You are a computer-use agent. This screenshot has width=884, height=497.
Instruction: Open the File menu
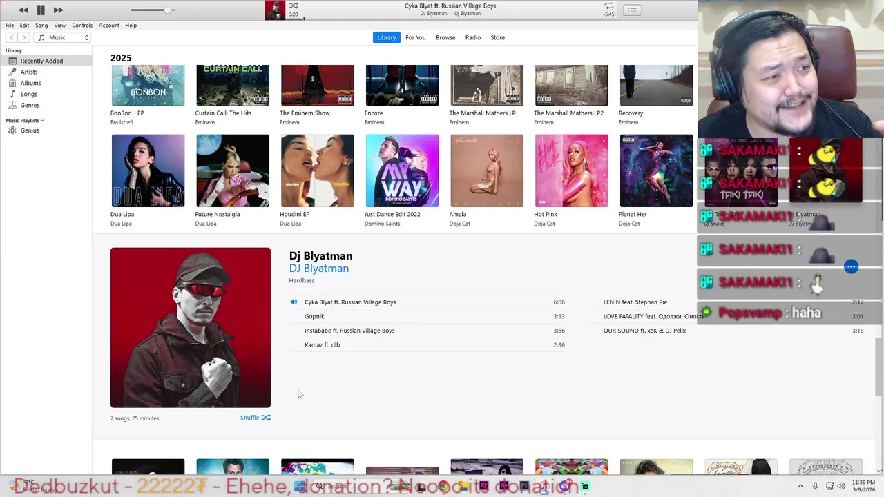pos(10,25)
